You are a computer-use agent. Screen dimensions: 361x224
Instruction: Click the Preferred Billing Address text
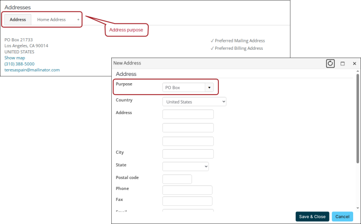pyautogui.click(x=239, y=48)
